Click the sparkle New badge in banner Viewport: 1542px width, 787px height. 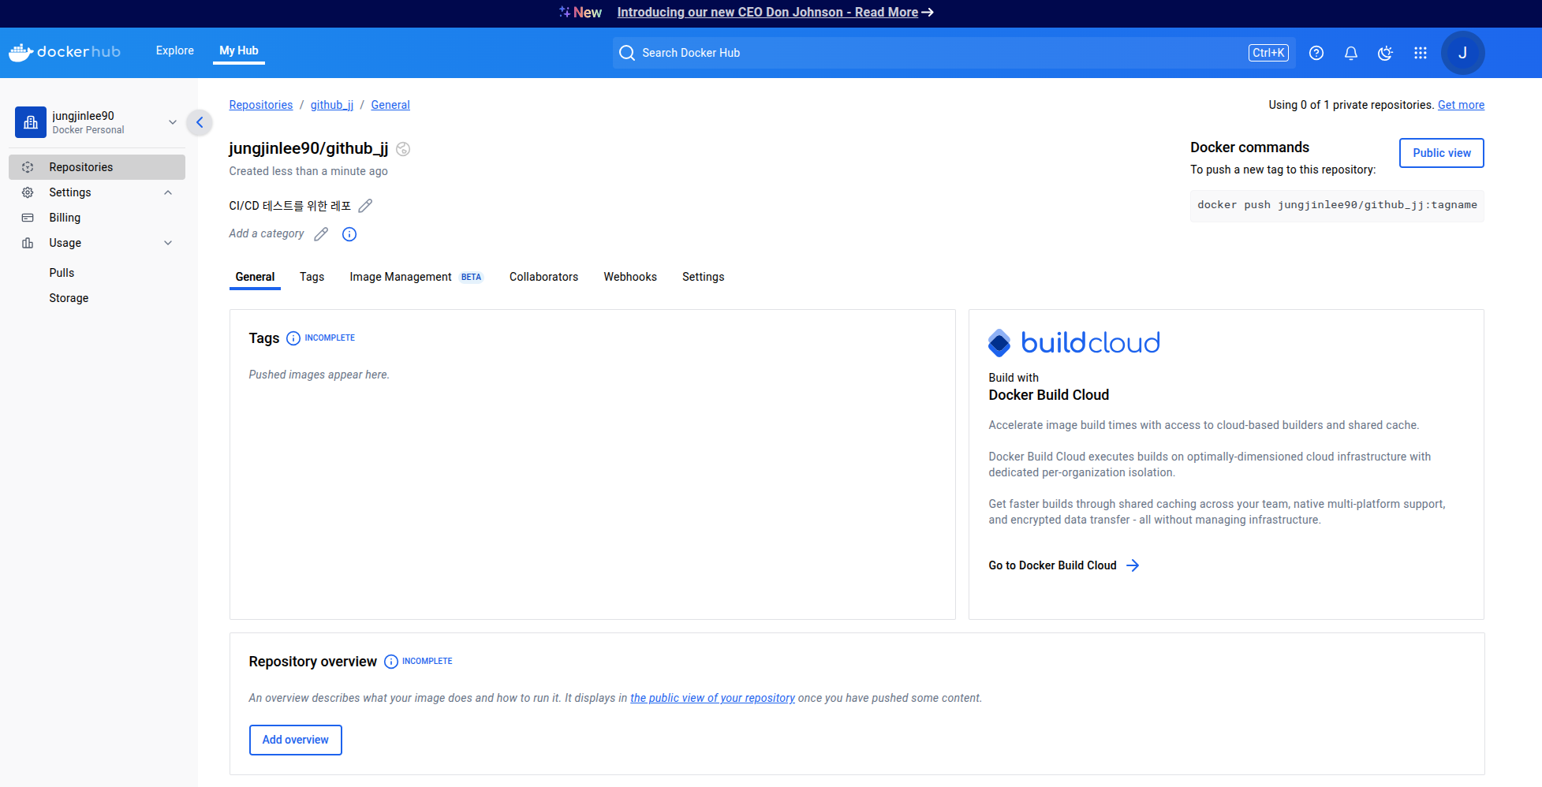coord(581,13)
